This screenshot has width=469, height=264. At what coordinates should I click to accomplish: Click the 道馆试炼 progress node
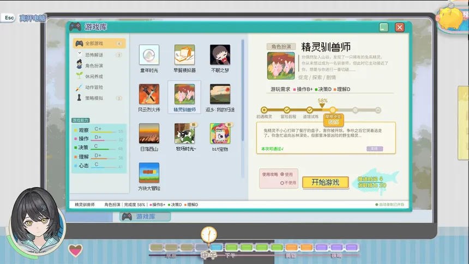tap(310, 110)
